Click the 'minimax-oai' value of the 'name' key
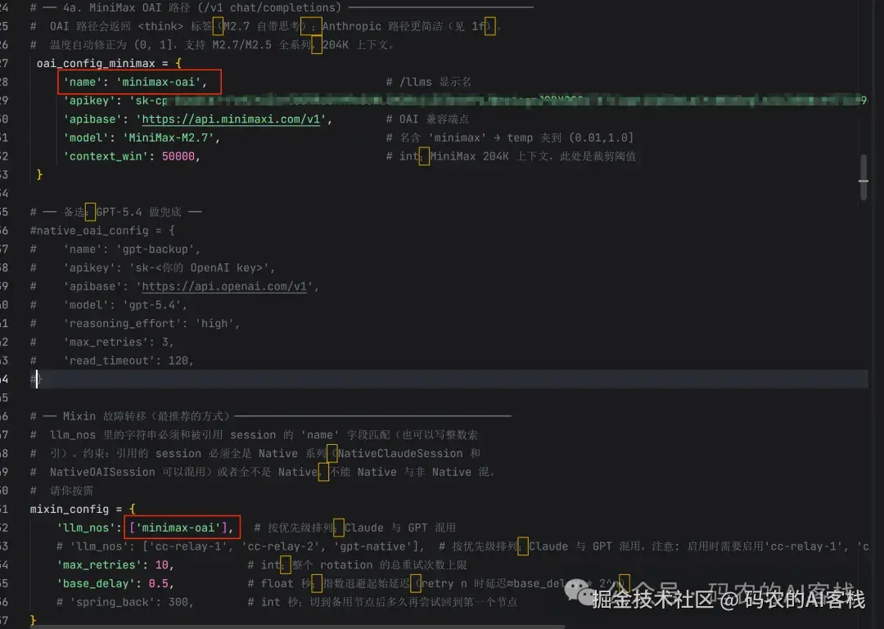The width and height of the screenshot is (884, 629). point(159,82)
